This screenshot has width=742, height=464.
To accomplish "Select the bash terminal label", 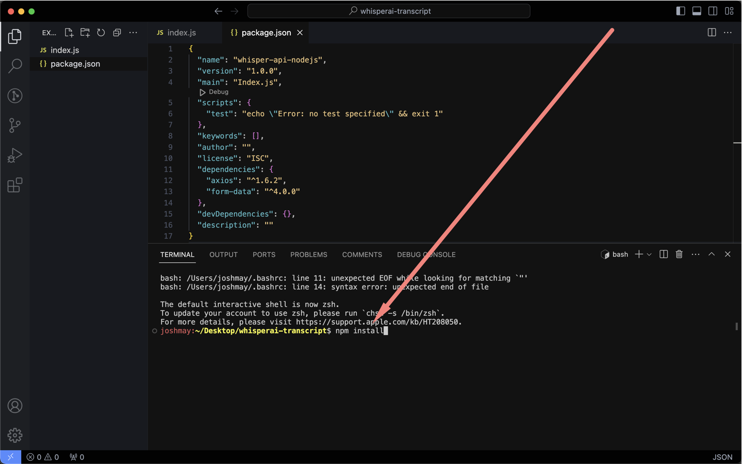I will (x=615, y=254).
